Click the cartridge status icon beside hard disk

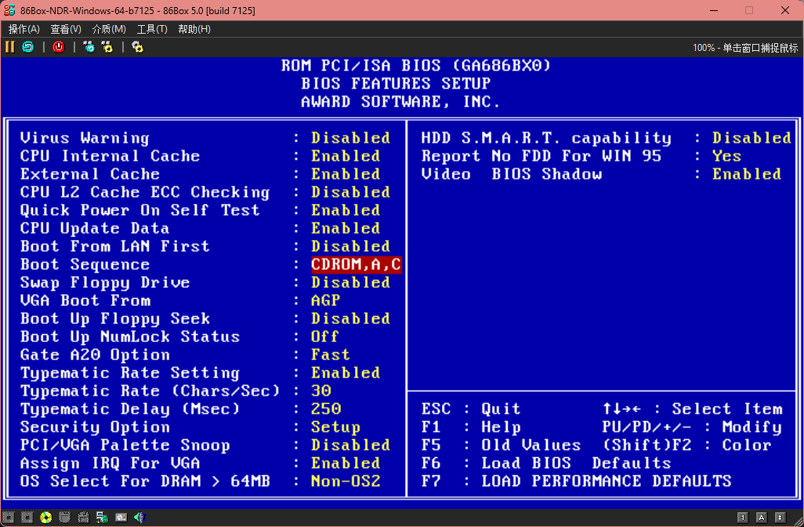coord(83,518)
